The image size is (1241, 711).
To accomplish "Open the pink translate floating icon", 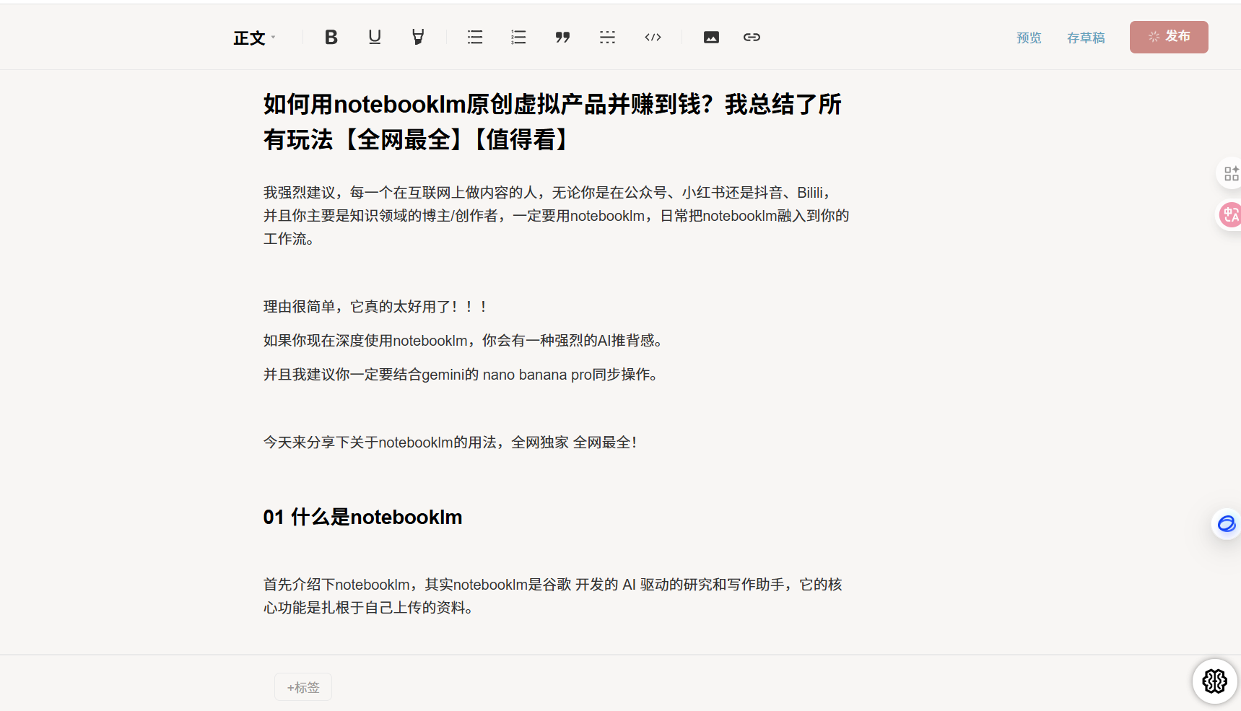I will tap(1229, 214).
